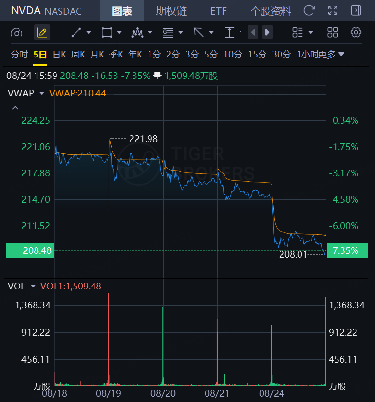
Task: Collapse main chart with caret arrow
Action: click(x=15, y=108)
